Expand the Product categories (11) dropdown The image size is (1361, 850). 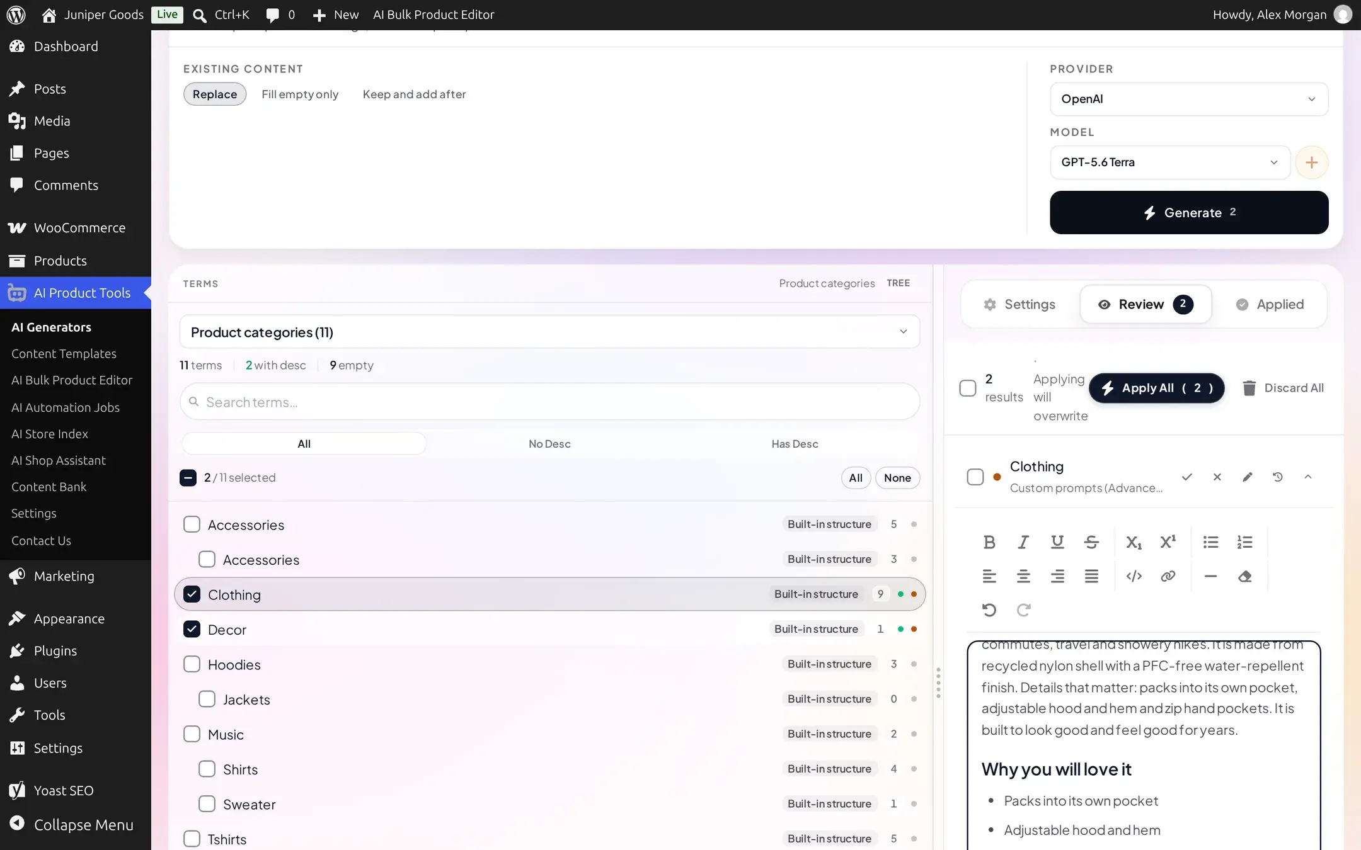(x=549, y=332)
